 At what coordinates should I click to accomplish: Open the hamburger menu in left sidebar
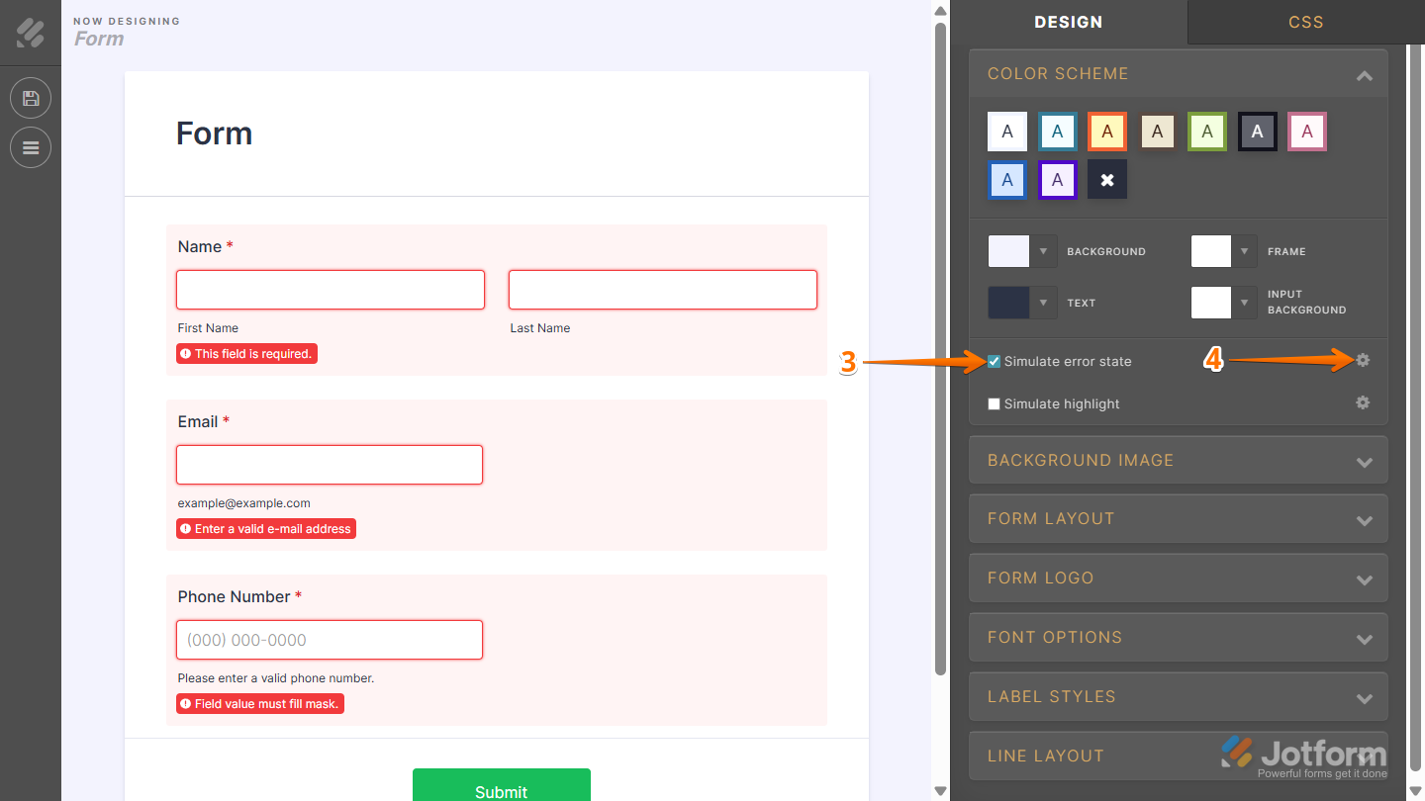click(x=31, y=147)
